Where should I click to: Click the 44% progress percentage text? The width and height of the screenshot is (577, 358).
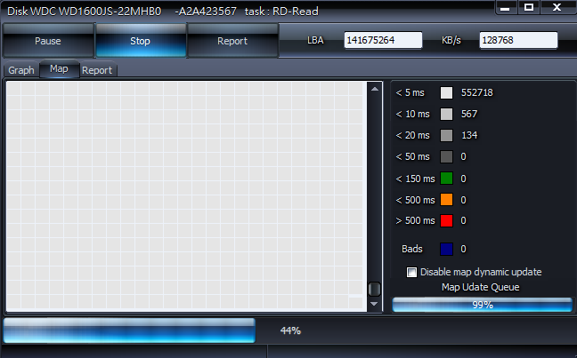click(x=290, y=330)
